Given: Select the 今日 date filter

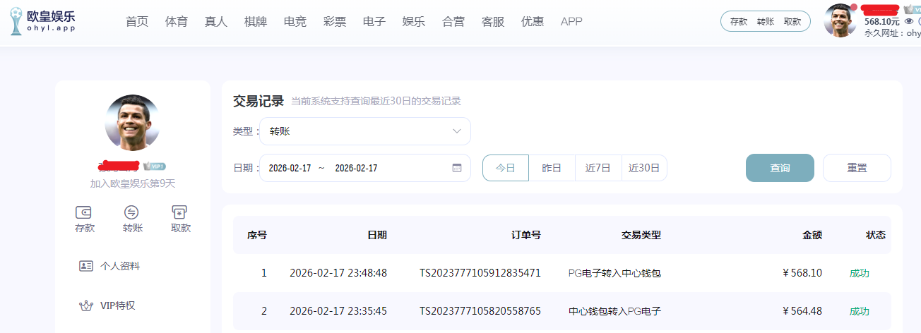Looking at the screenshot, I should (x=506, y=168).
